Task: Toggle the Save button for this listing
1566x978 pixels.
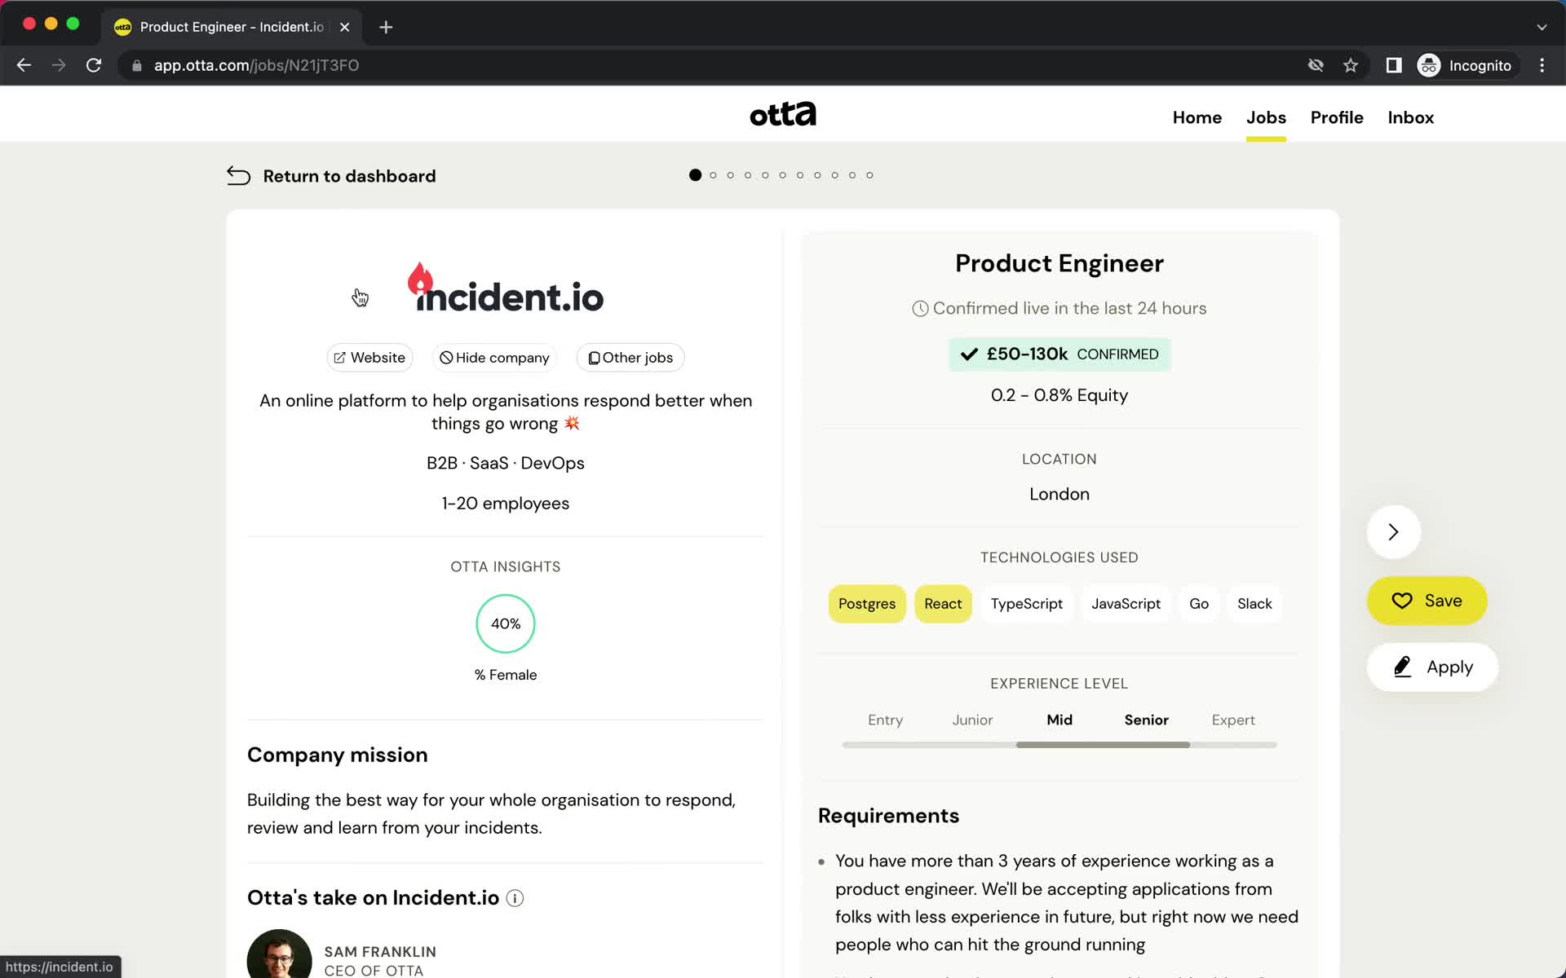Action: pos(1428,601)
